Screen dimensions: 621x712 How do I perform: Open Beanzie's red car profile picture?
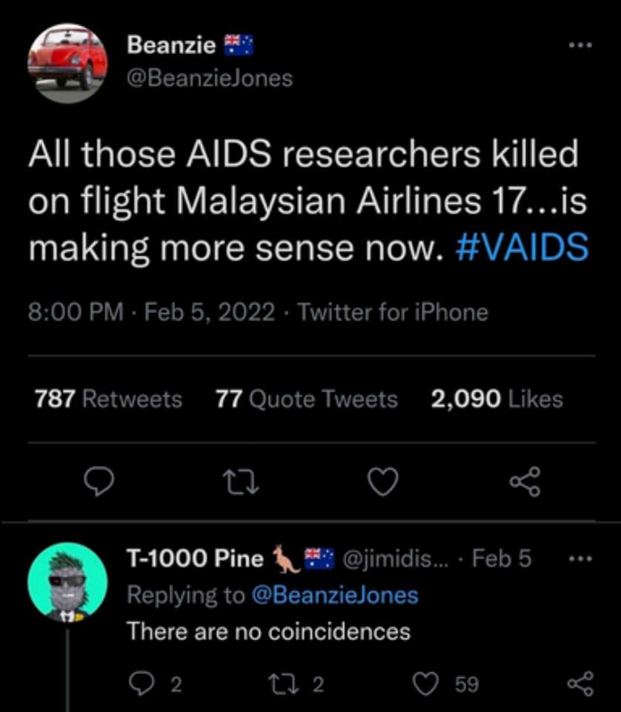click(67, 62)
